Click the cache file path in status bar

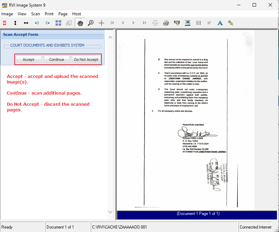[x=120, y=227]
